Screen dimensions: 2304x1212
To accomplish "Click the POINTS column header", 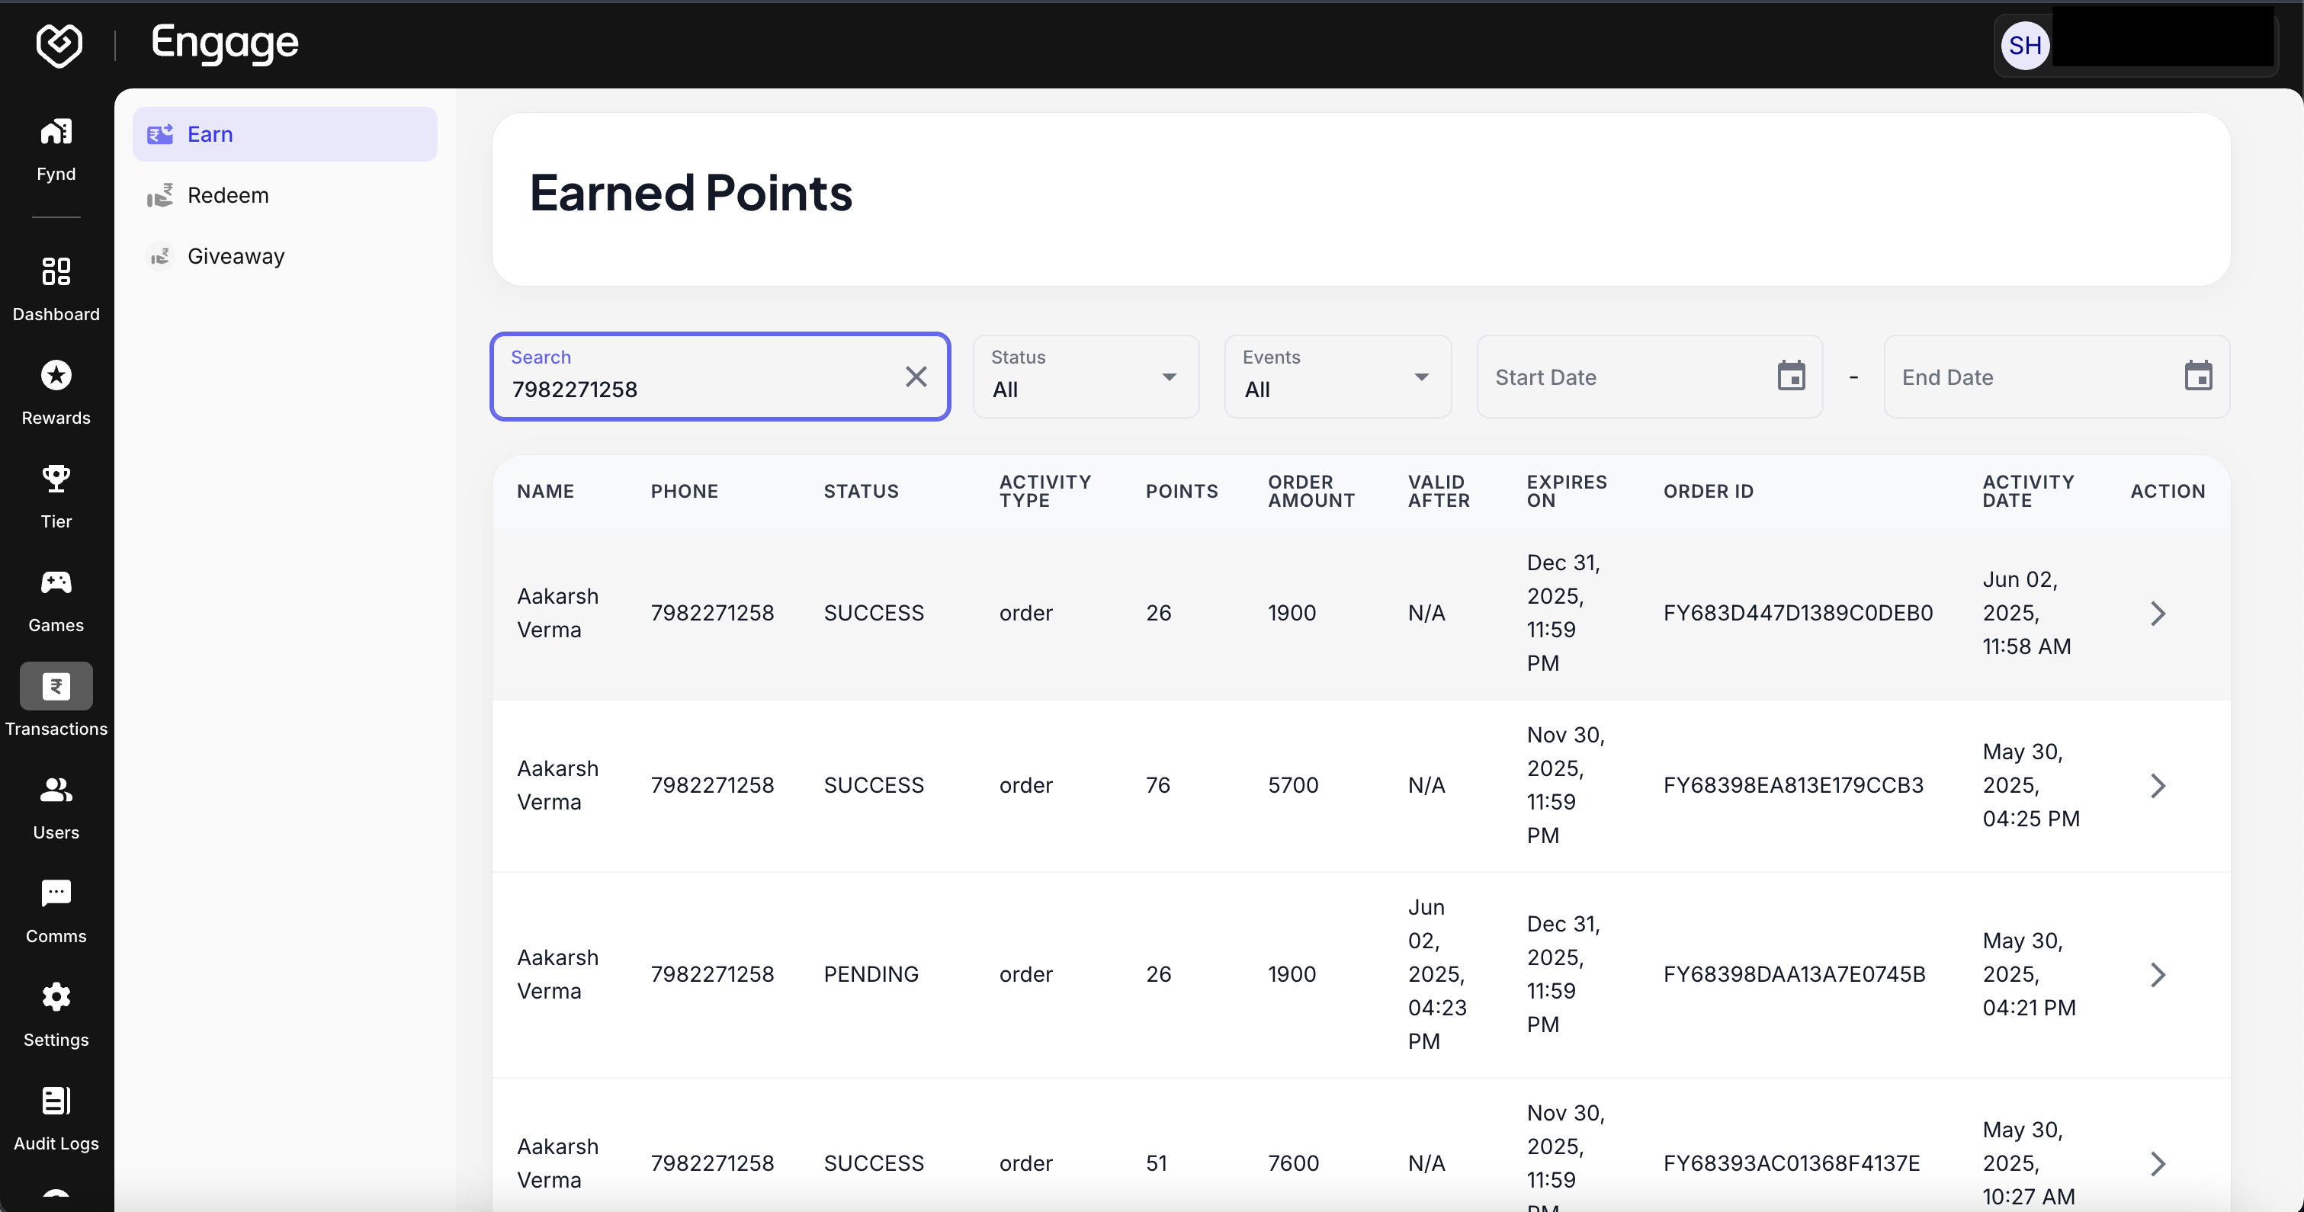I will [x=1182, y=491].
